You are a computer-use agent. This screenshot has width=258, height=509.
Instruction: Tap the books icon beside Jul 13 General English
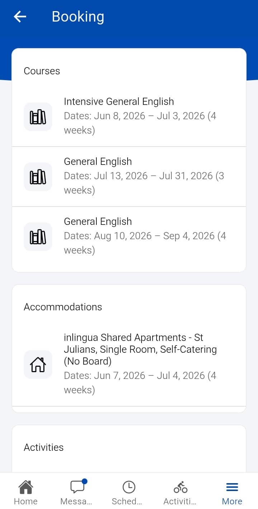38,177
